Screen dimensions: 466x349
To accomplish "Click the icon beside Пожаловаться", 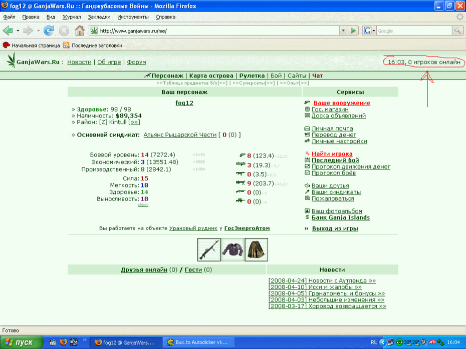I will click(307, 198).
